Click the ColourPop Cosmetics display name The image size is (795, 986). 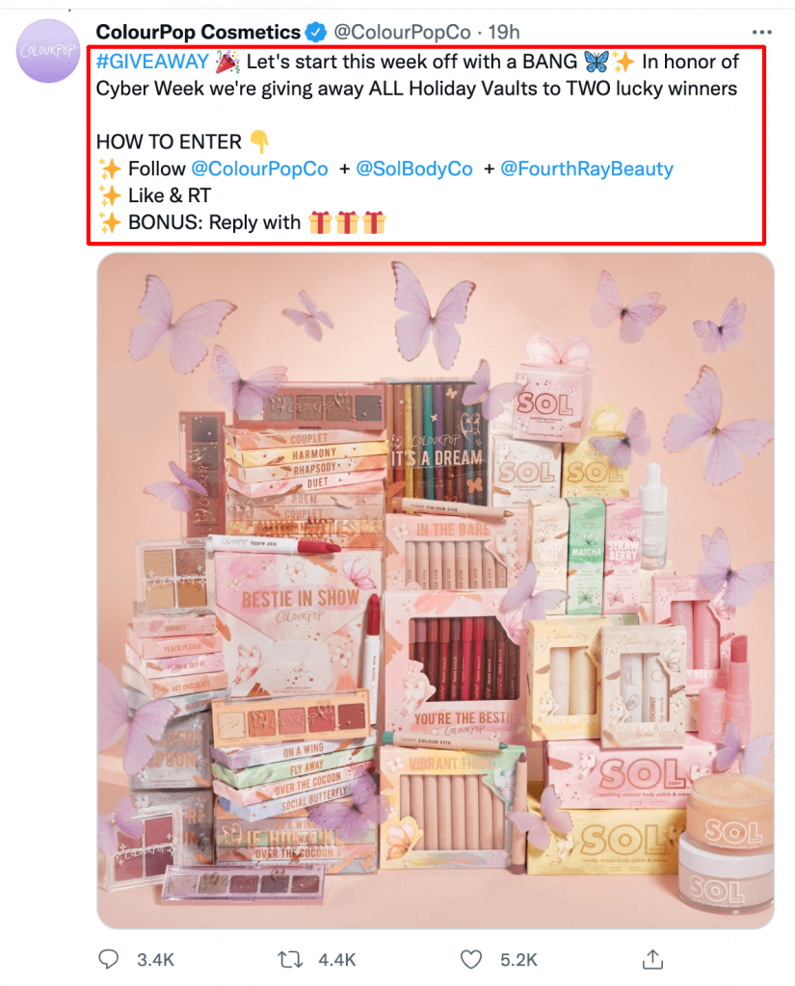tap(199, 32)
